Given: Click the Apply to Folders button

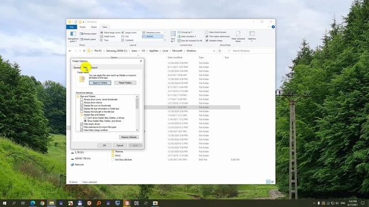Looking at the screenshot, I should (100, 83).
